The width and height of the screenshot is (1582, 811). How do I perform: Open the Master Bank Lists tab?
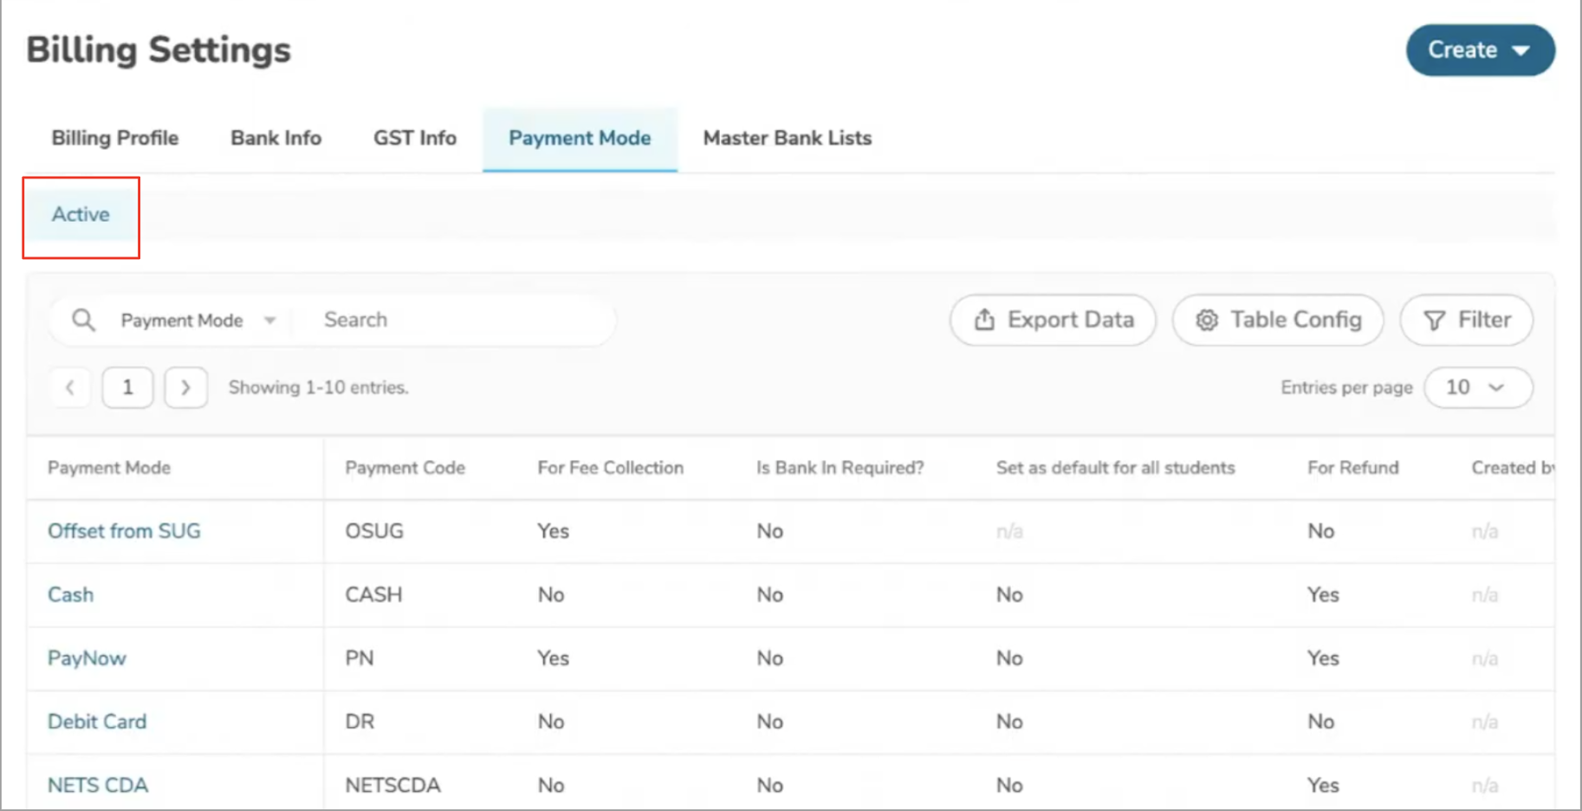[x=787, y=139]
